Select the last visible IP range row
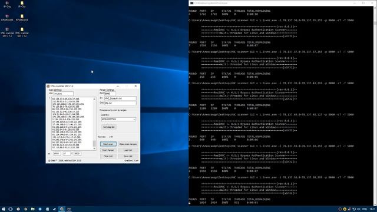This screenshot has height=212, width=377. (65, 148)
